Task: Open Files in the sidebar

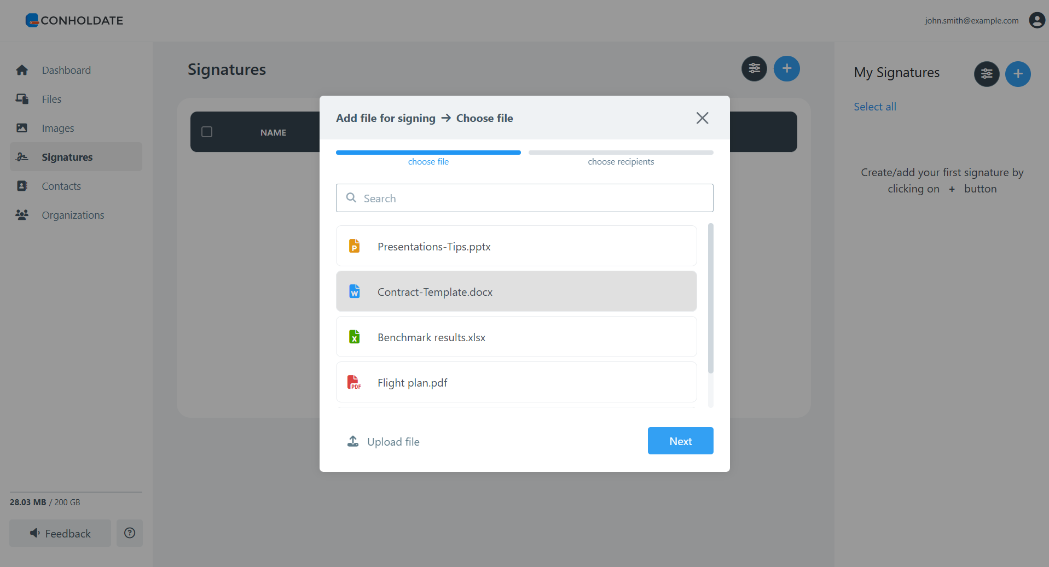Action: [51, 100]
